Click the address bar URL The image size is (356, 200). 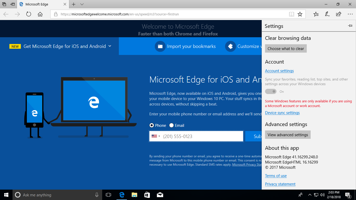pos(120,14)
